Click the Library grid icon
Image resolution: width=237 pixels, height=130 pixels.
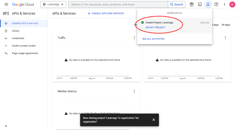click(x=6, y=31)
